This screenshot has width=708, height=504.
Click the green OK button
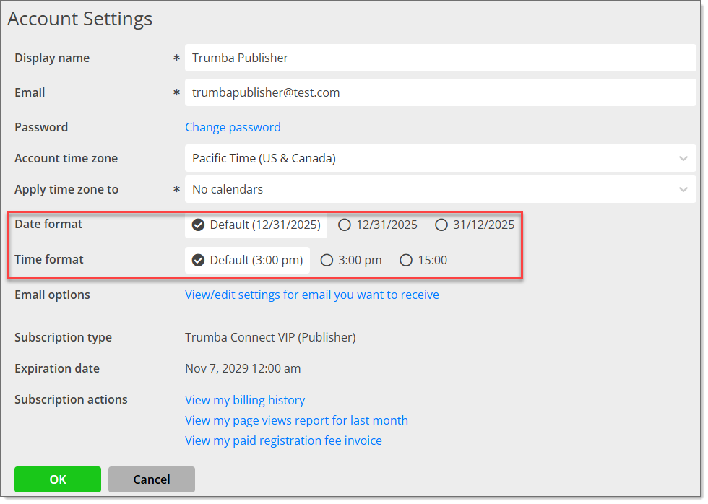58,479
